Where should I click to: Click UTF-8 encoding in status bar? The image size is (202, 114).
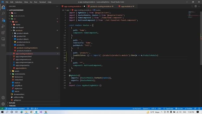click(153, 109)
